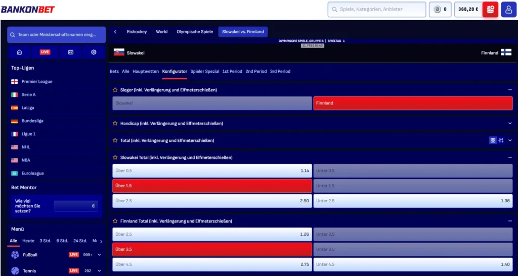This screenshot has height=276, width=518.
Task: Go to Olympische Spiele breadcrumb
Action: point(195,32)
